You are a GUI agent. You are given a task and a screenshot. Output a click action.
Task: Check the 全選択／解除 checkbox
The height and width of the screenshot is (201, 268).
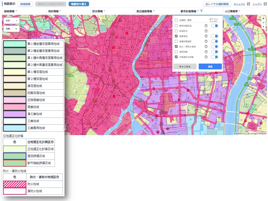pos(176,20)
